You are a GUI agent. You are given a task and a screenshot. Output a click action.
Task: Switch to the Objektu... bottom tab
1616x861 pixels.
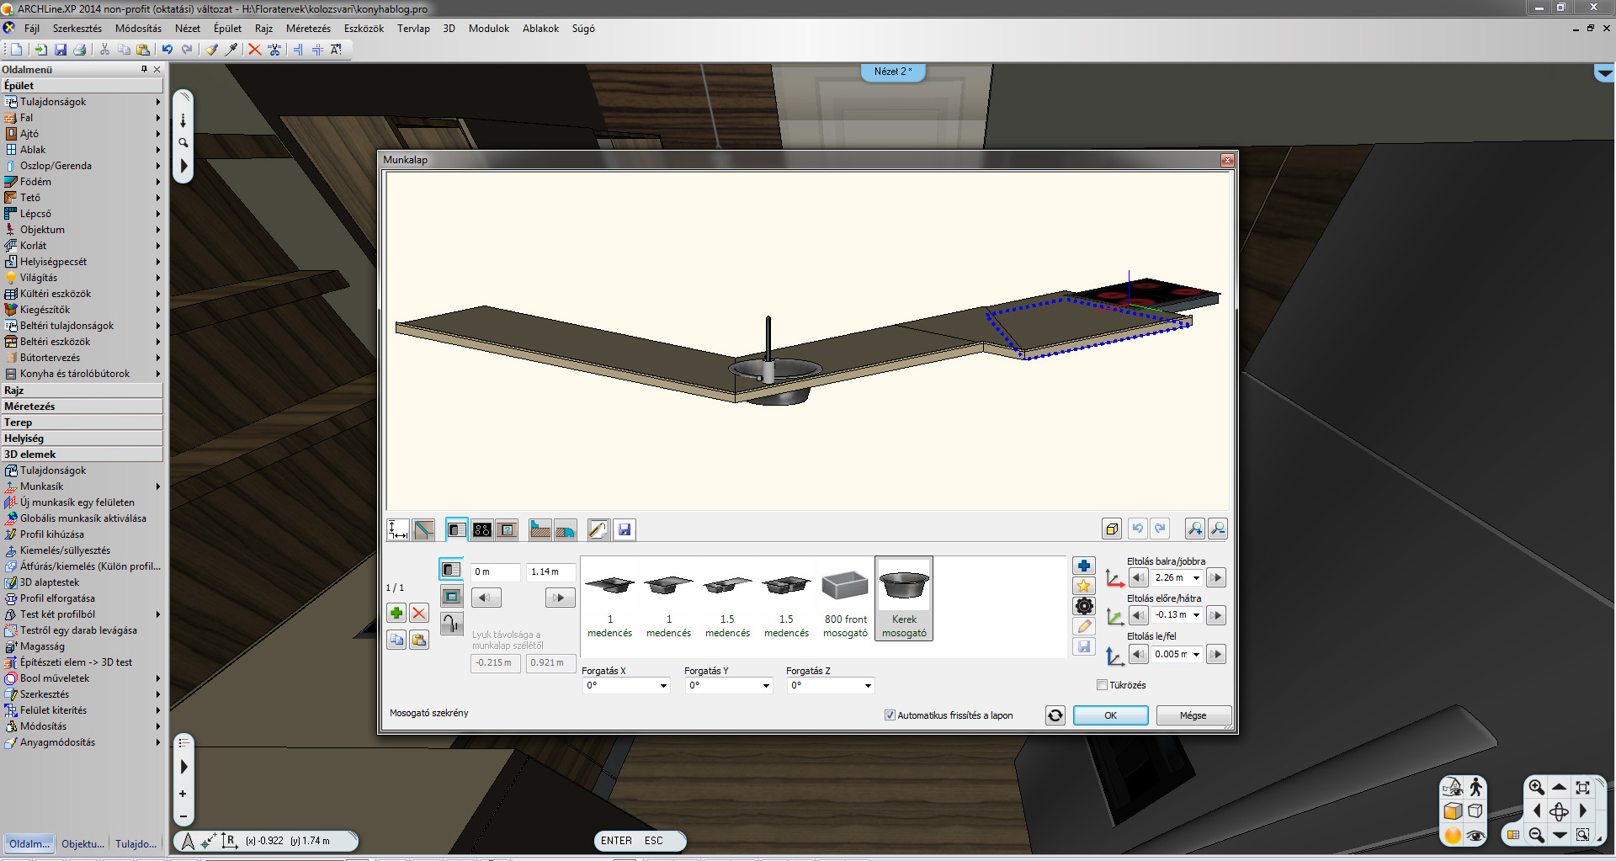pyautogui.click(x=82, y=843)
